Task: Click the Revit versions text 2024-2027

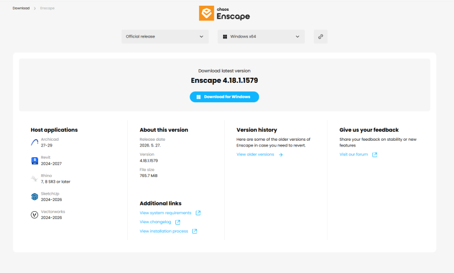Action: (51, 163)
